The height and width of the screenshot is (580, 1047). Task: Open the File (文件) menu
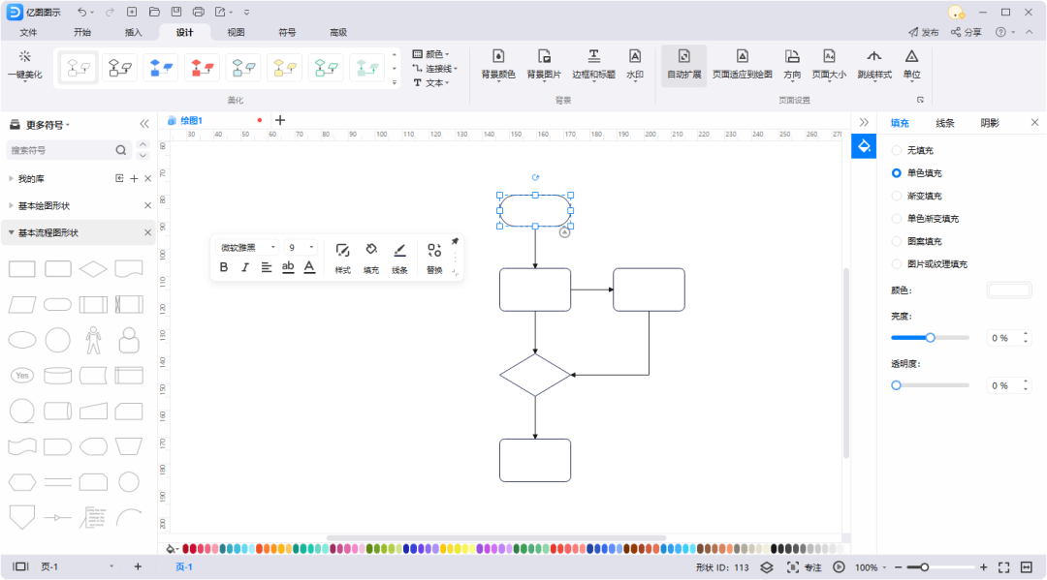pos(29,32)
